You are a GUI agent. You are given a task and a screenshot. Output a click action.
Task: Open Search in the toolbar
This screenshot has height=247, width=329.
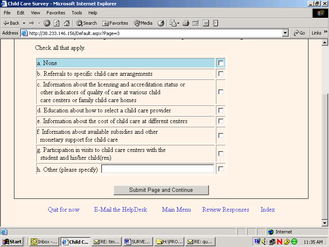(x=86, y=23)
